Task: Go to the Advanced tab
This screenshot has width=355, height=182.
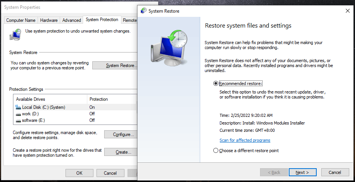Action: pyautogui.click(x=72, y=20)
